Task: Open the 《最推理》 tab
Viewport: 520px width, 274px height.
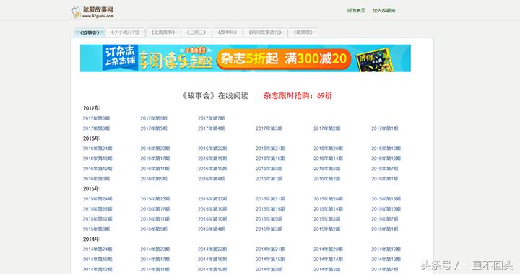Action: pyautogui.click(x=303, y=32)
